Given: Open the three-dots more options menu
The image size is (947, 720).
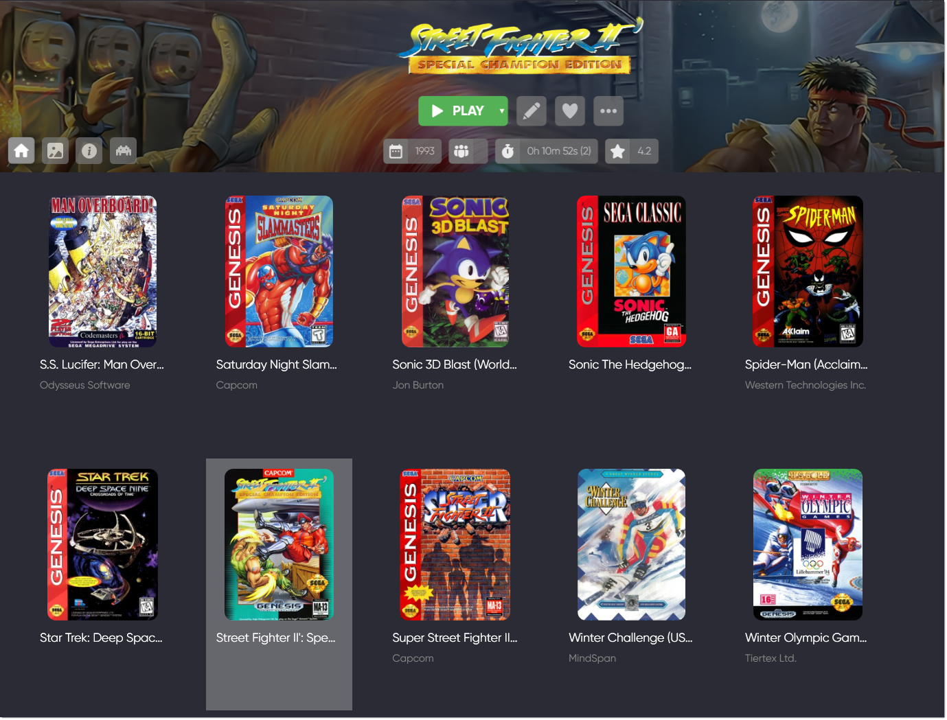Looking at the screenshot, I should click(x=608, y=111).
